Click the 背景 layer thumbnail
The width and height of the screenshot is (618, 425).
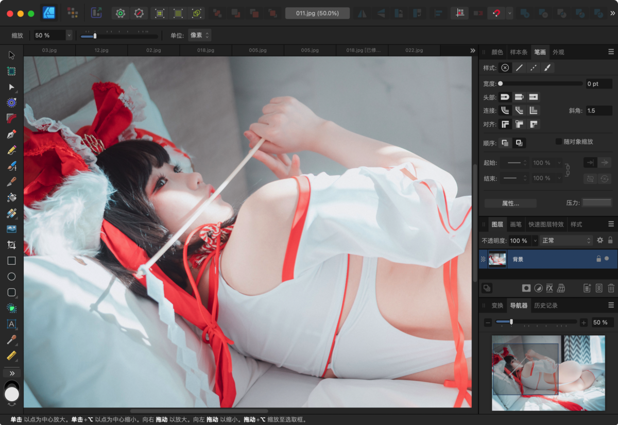497,259
